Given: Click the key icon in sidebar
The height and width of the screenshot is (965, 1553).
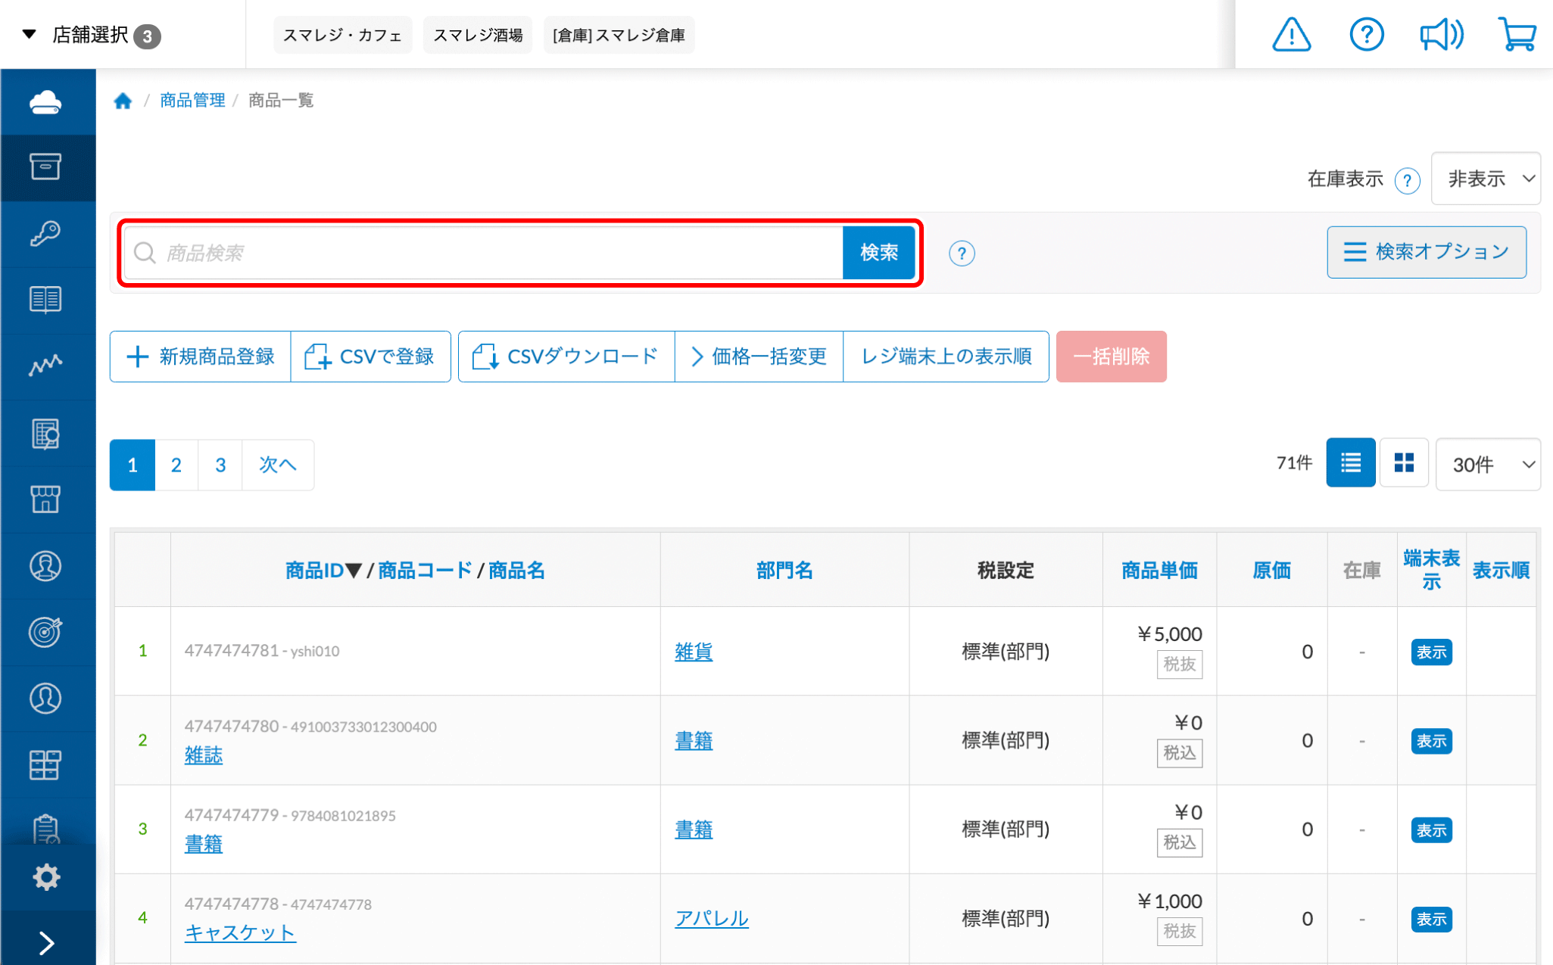Looking at the screenshot, I should 45,234.
